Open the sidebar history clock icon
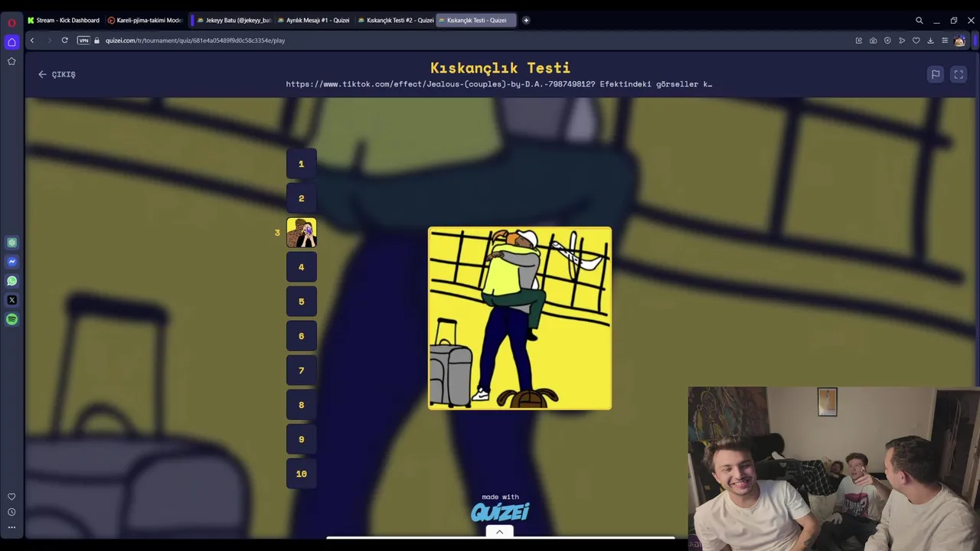The width and height of the screenshot is (980, 551). point(11,512)
